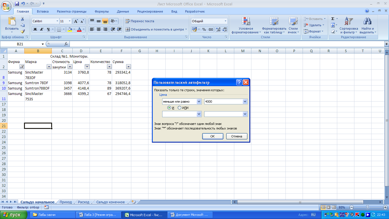The width and height of the screenshot is (389, 219).
Task: Click the formula bar input
Action: pos(227,44)
